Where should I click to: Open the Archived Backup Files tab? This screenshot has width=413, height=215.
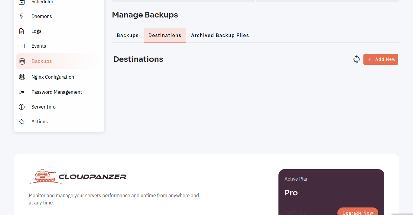pyautogui.click(x=220, y=35)
